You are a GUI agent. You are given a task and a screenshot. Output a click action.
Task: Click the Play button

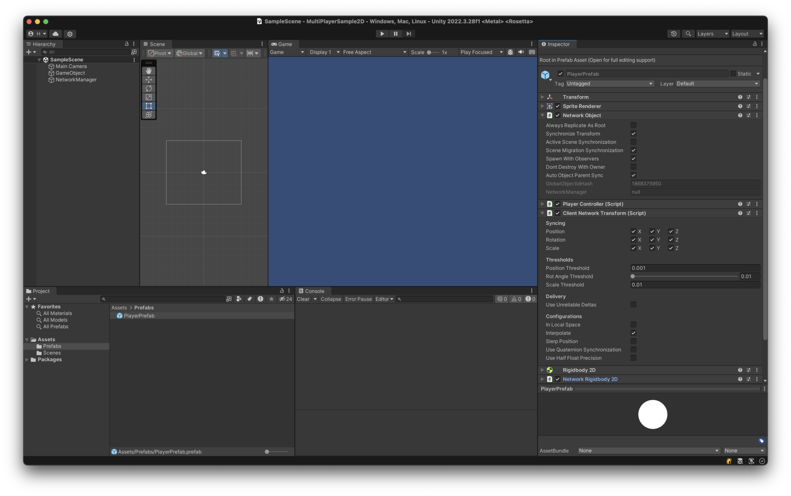point(382,34)
